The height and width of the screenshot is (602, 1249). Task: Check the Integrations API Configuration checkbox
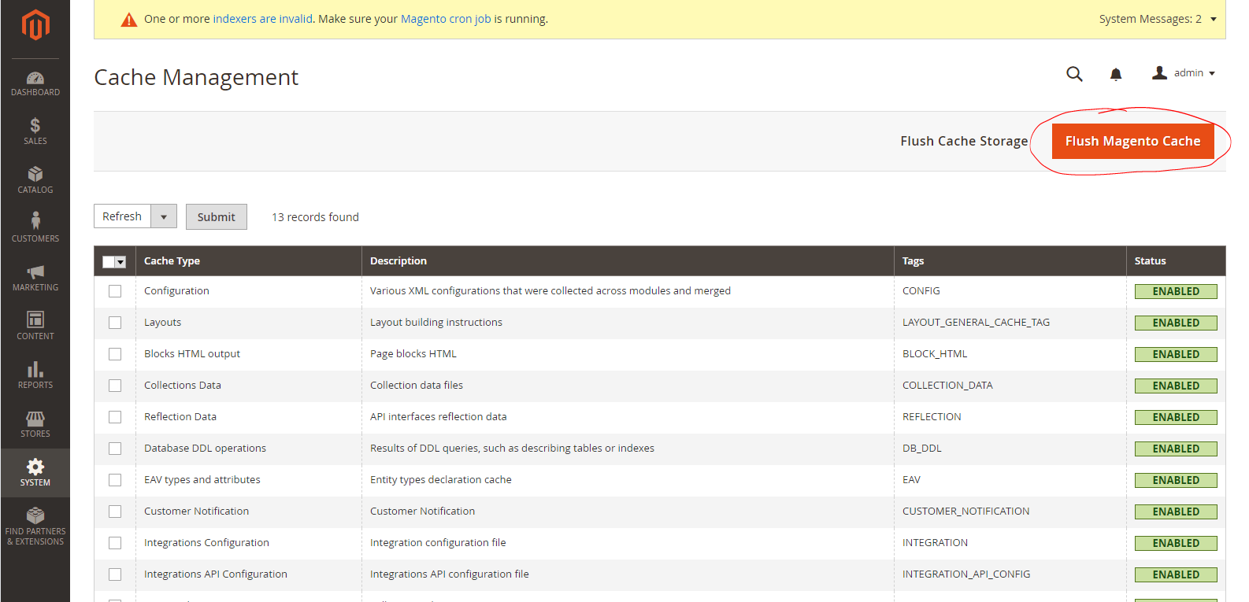[115, 574]
